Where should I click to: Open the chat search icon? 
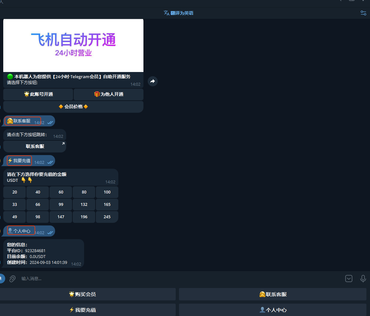tap(339, 1)
